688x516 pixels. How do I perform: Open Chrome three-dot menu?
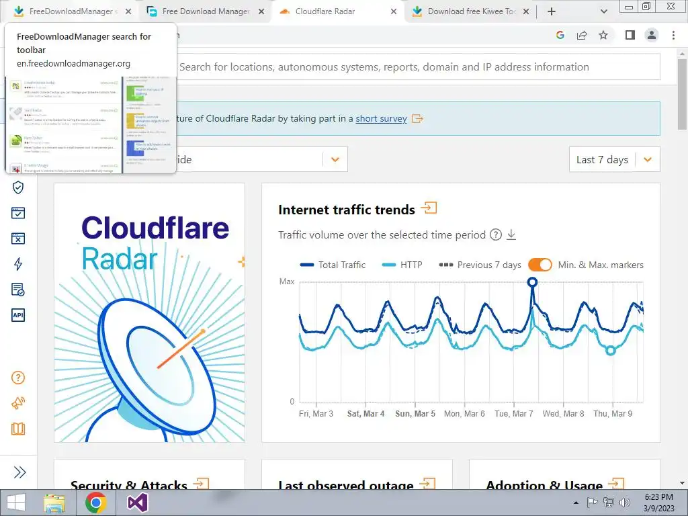673,35
